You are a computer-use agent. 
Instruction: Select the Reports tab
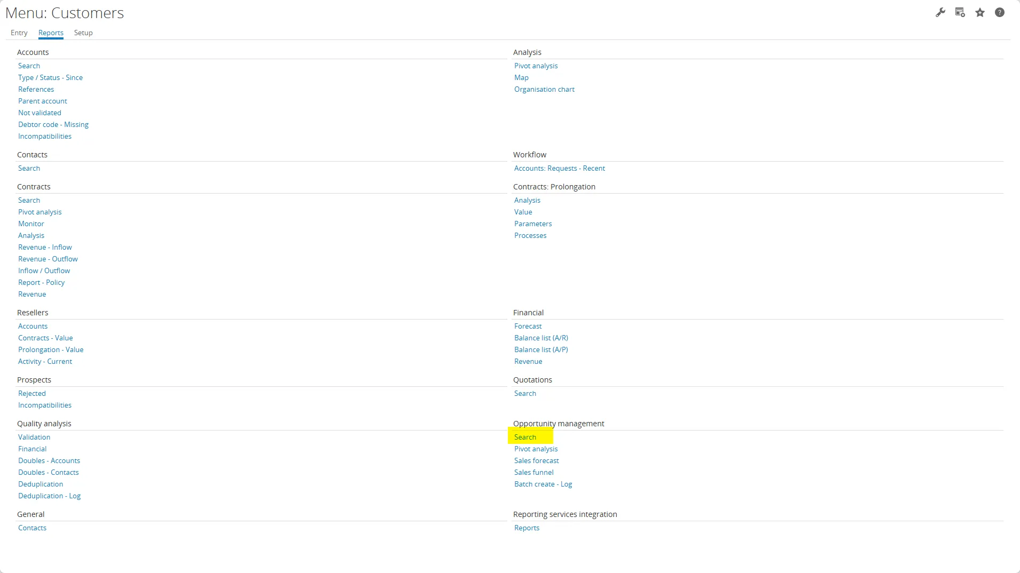51,33
